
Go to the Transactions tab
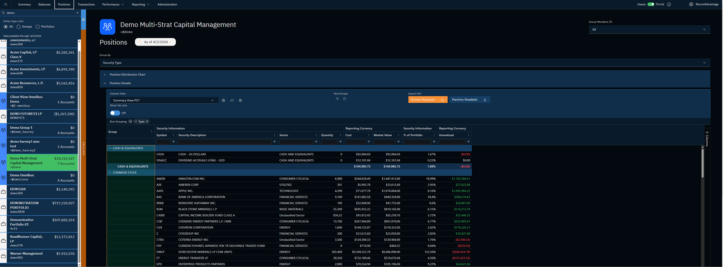[x=86, y=5]
